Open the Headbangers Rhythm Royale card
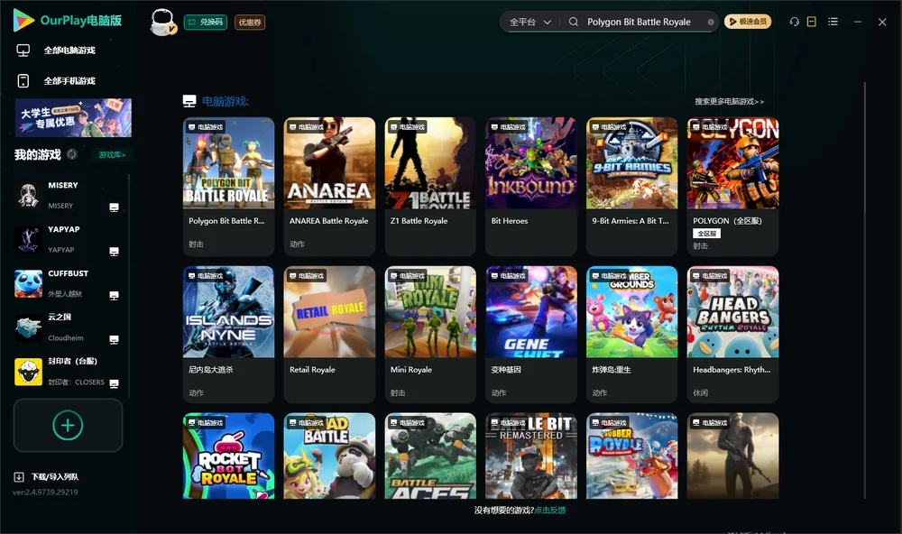The height and width of the screenshot is (534, 902). (732, 335)
